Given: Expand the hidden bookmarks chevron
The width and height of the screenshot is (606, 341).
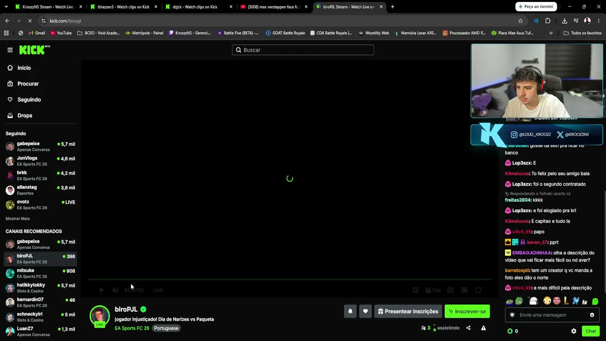Looking at the screenshot, I should [551, 33].
